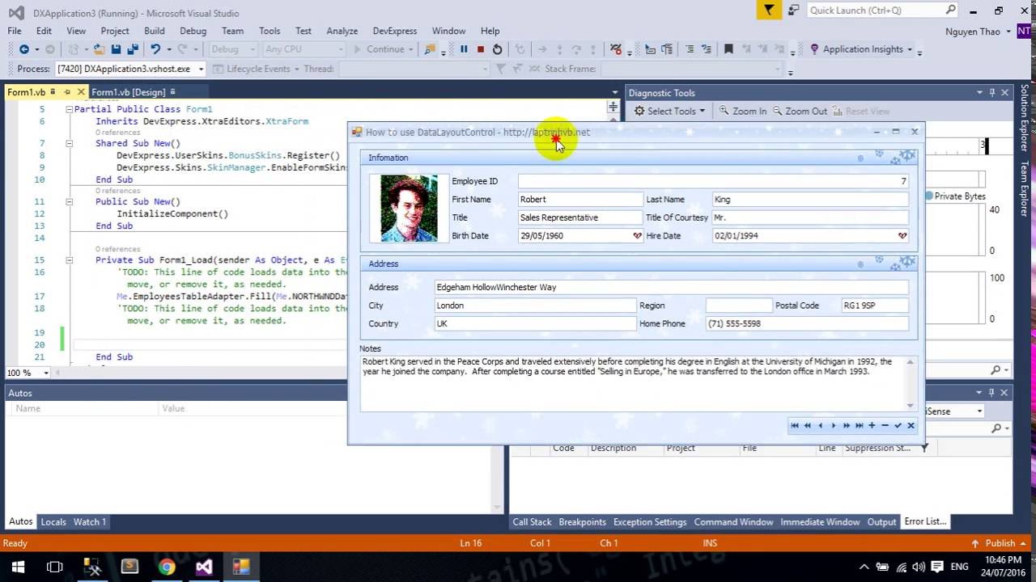1036x582 pixels.
Task: Pause debugging with the Break All button
Action: pos(464,49)
